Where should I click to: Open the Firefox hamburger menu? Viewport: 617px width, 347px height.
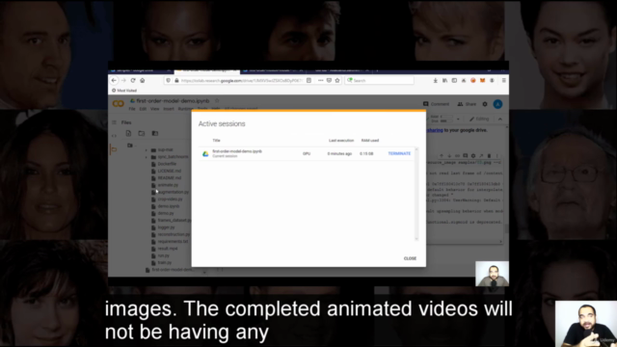(x=503, y=80)
